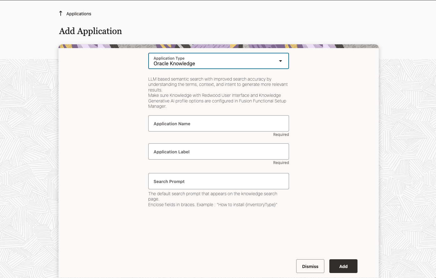Click the Search Prompt text field
The height and width of the screenshot is (278, 436).
pos(218,181)
